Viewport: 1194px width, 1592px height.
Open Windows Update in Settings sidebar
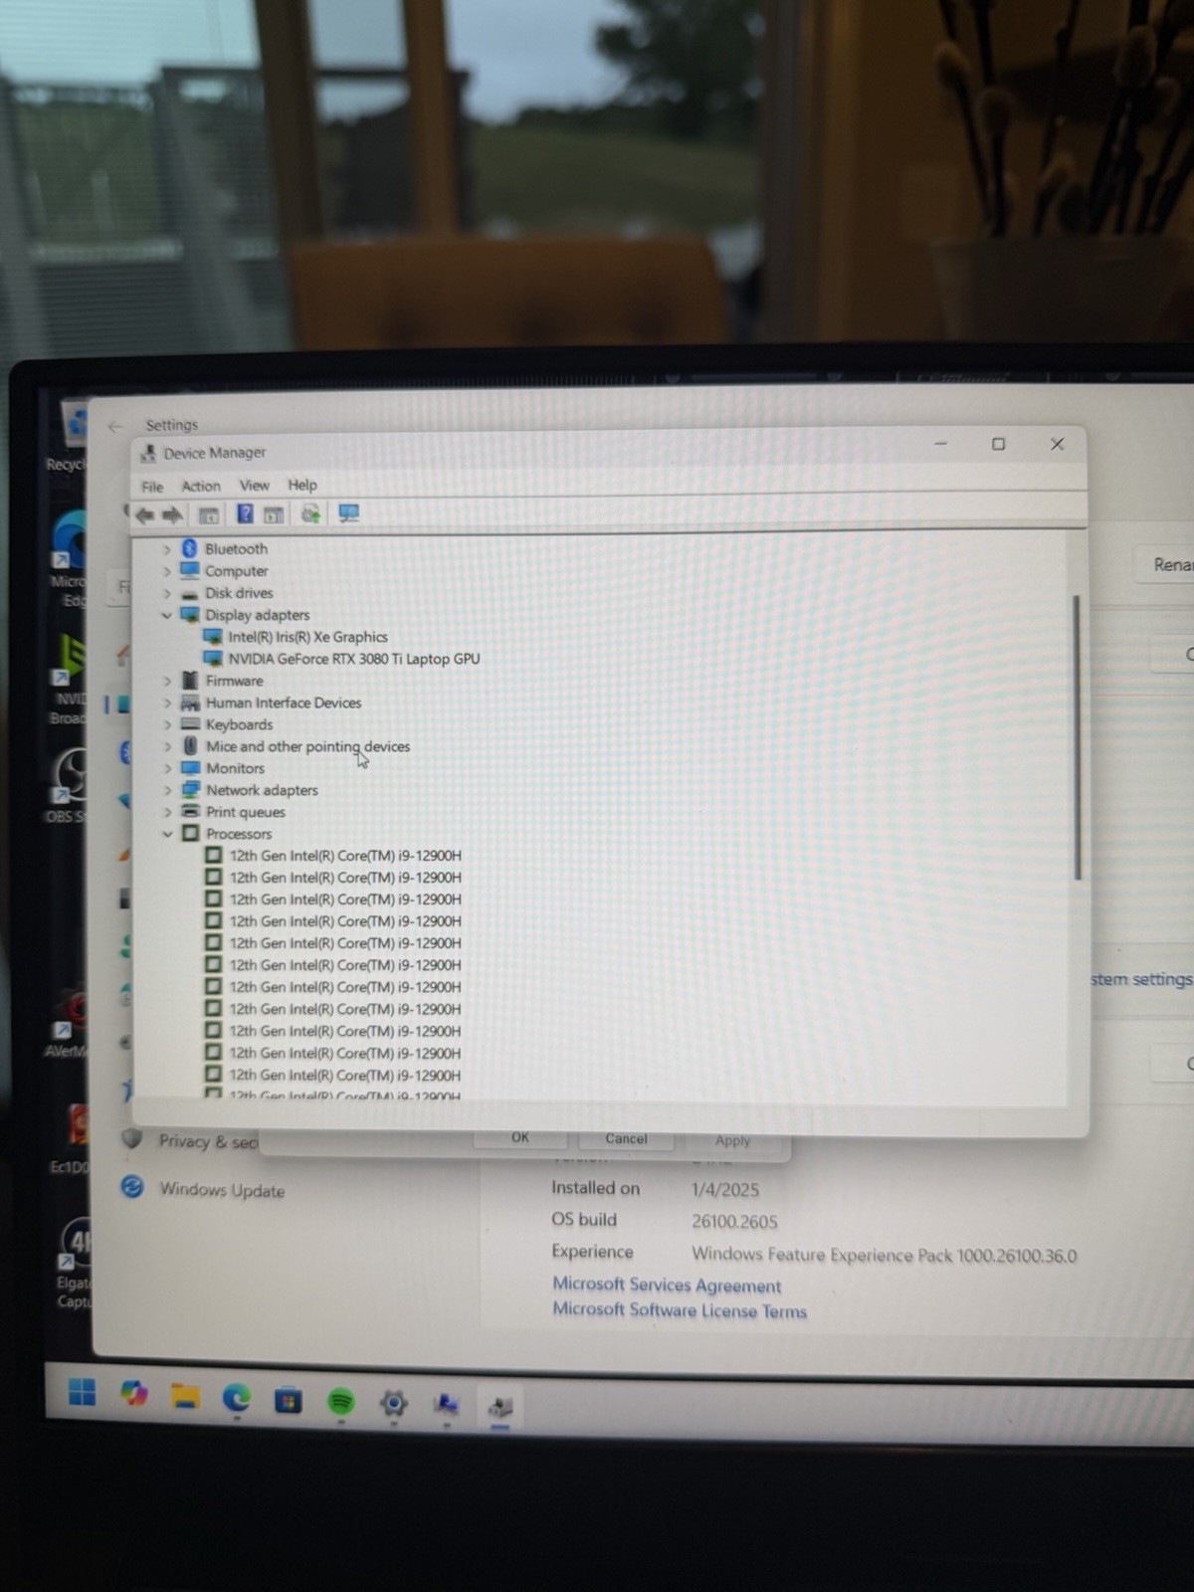222,1190
